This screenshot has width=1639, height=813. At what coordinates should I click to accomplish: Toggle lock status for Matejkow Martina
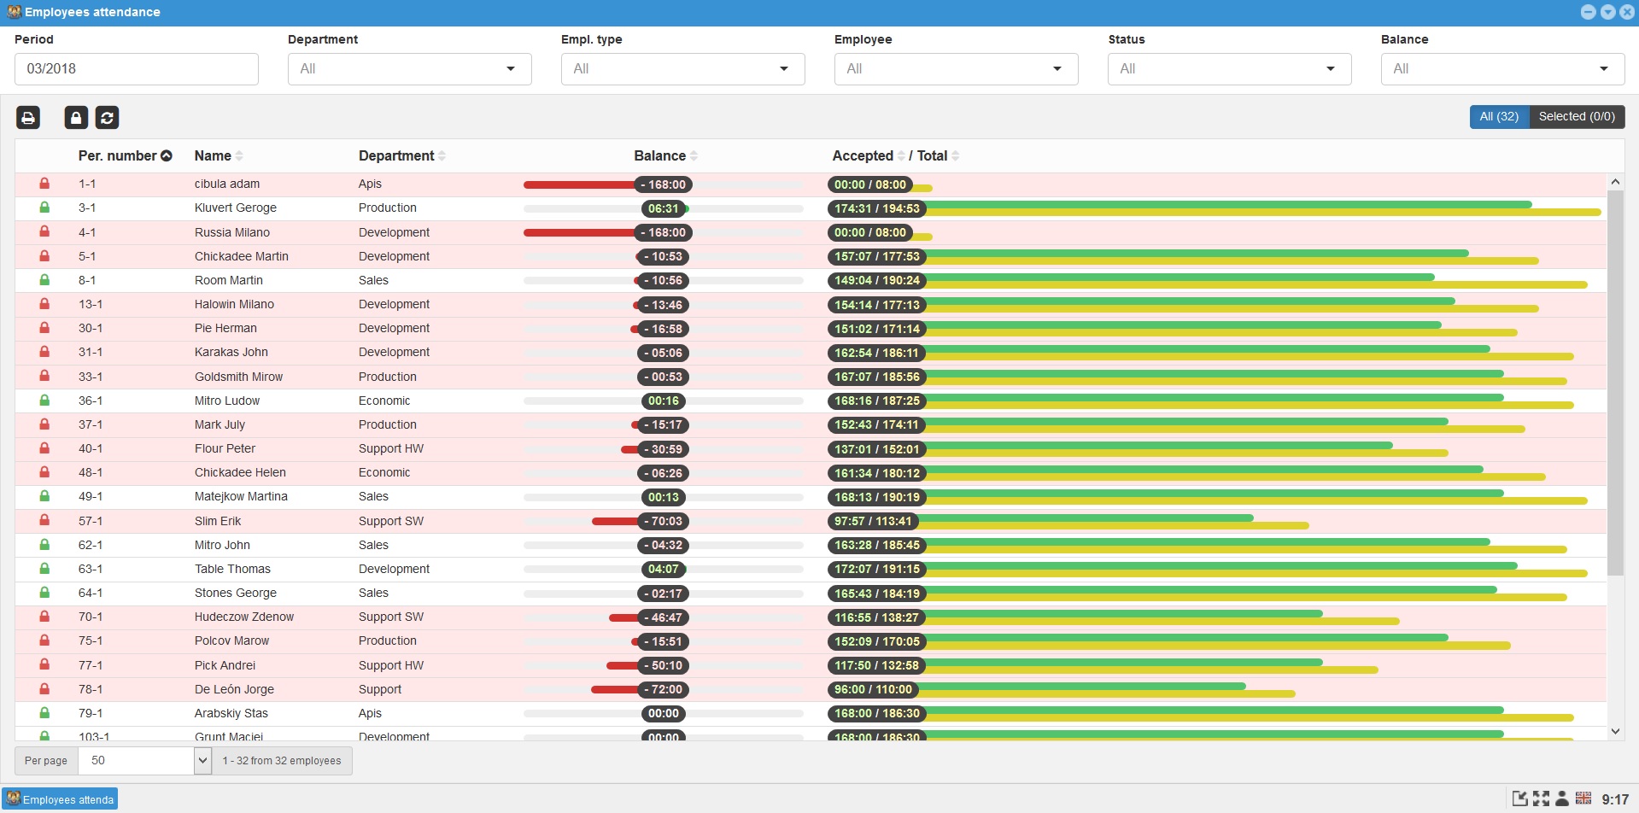click(x=44, y=495)
